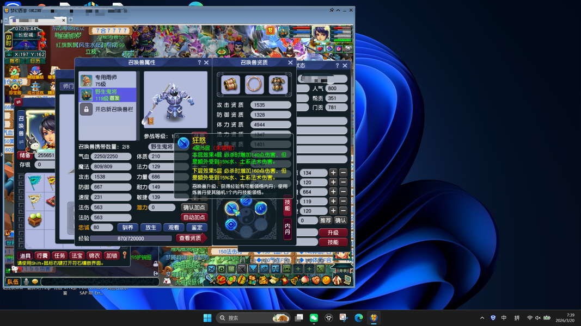Open the 锦衣 tab in inventory
Screen dimensions: 581x326
point(94,255)
